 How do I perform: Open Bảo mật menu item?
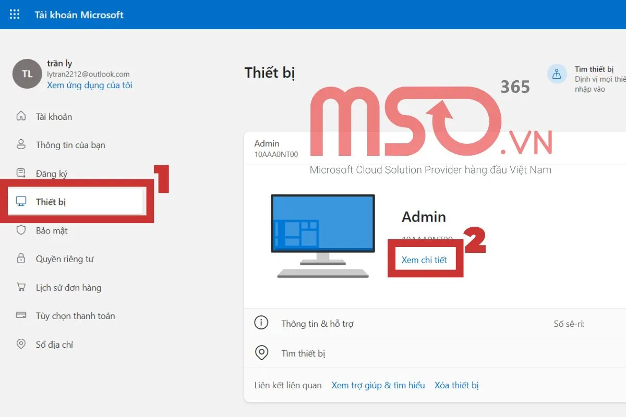52,230
